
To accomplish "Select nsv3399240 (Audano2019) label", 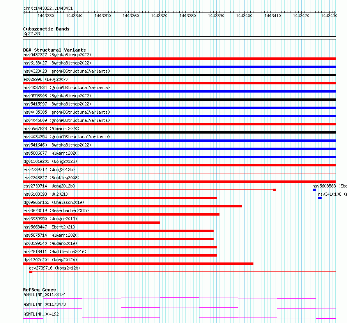I will 50,243.
